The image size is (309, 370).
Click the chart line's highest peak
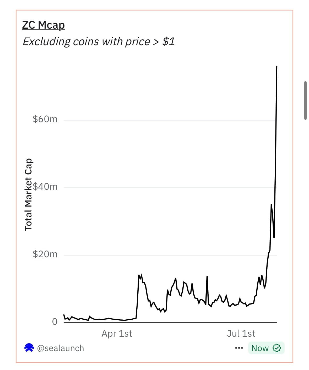pyautogui.click(x=277, y=66)
